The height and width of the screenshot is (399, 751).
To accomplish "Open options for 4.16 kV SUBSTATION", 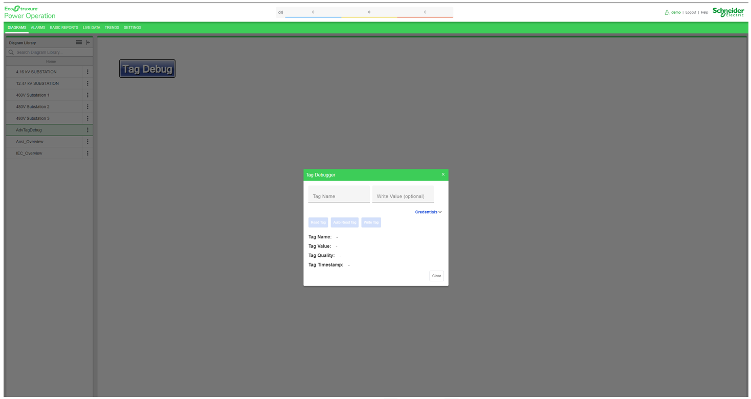I will [87, 72].
